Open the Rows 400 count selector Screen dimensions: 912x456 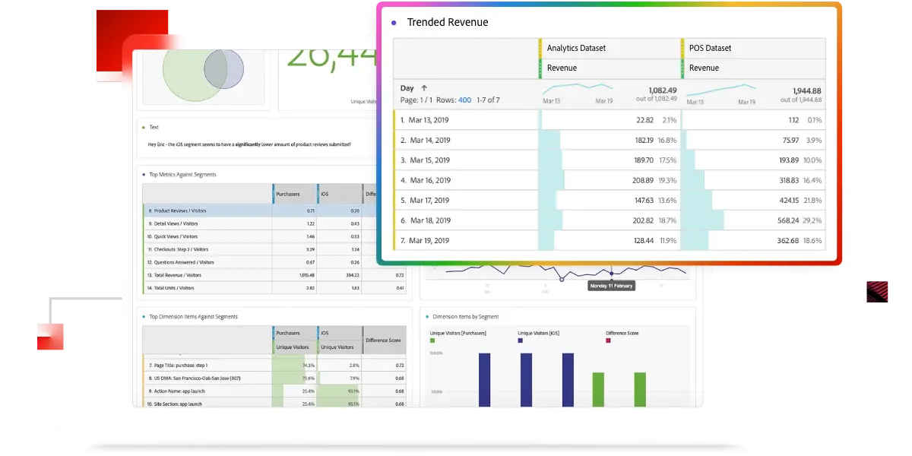click(x=464, y=100)
